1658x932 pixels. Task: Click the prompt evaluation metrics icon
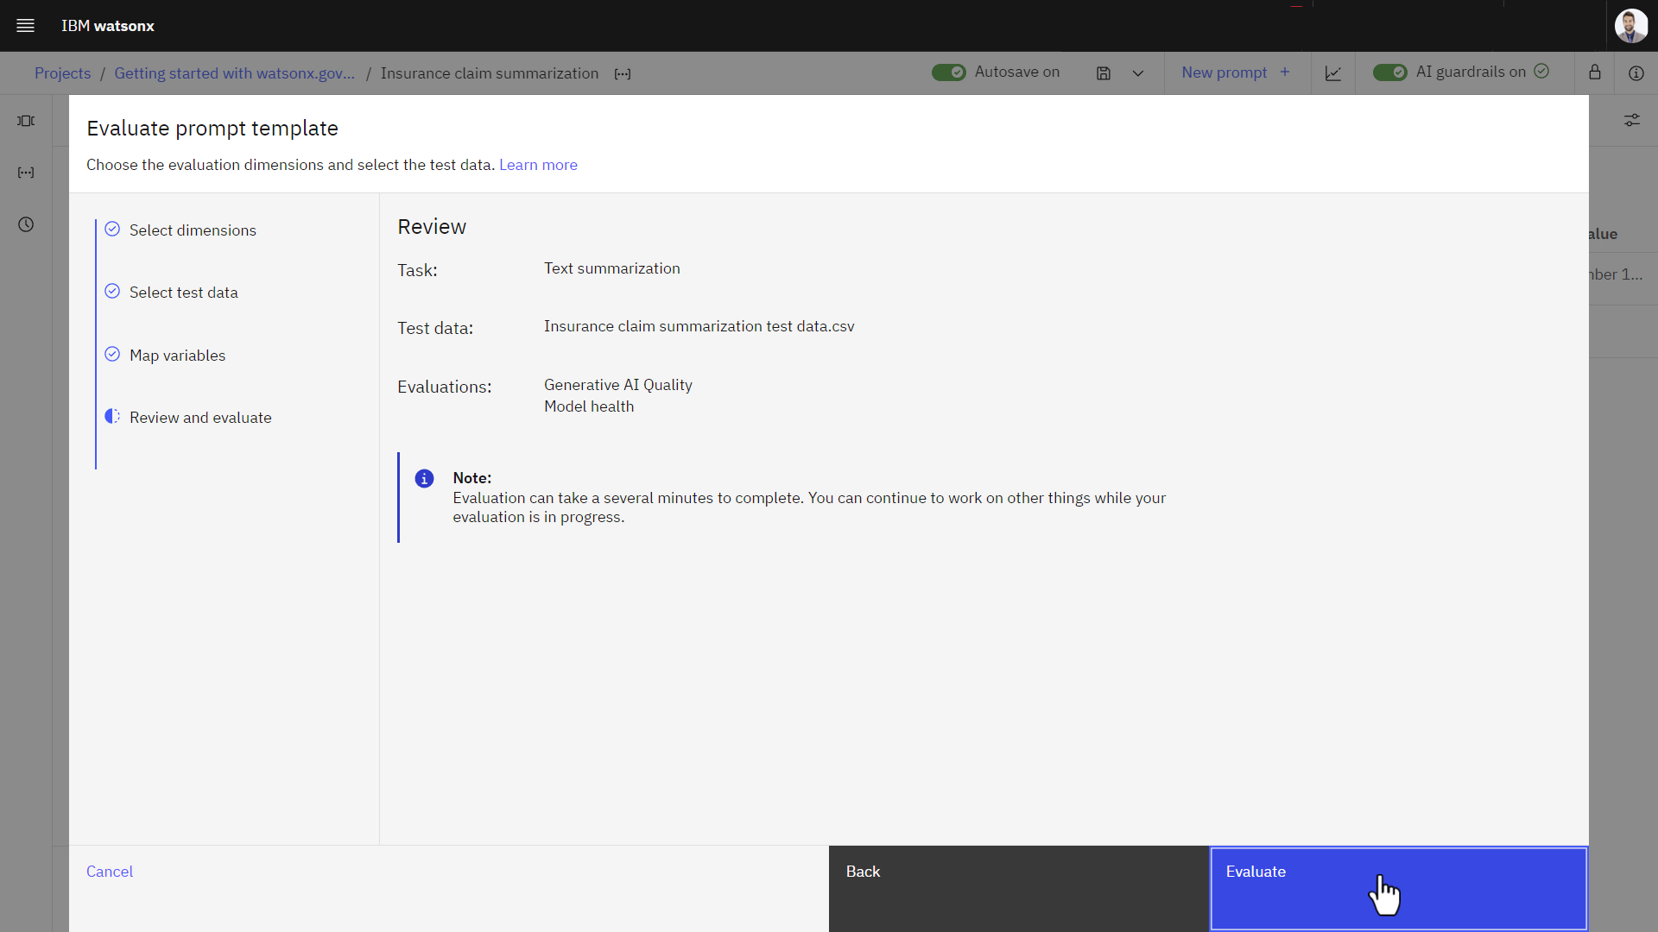coord(1333,72)
